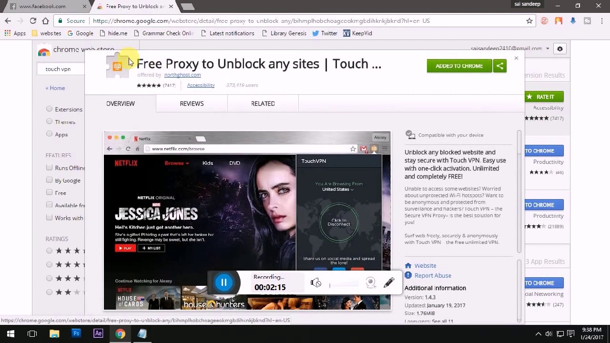Open the Google bookmark
This screenshot has height=343, width=610.
[x=80, y=33]
